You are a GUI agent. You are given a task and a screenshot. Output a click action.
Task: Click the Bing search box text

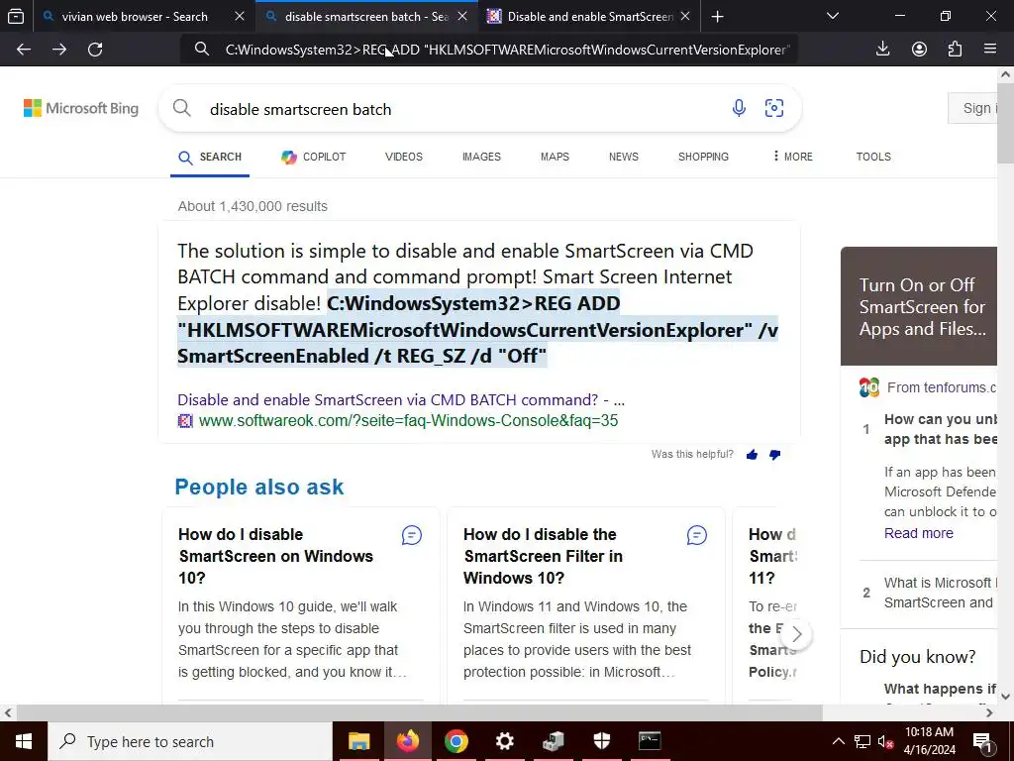[300, 109]
